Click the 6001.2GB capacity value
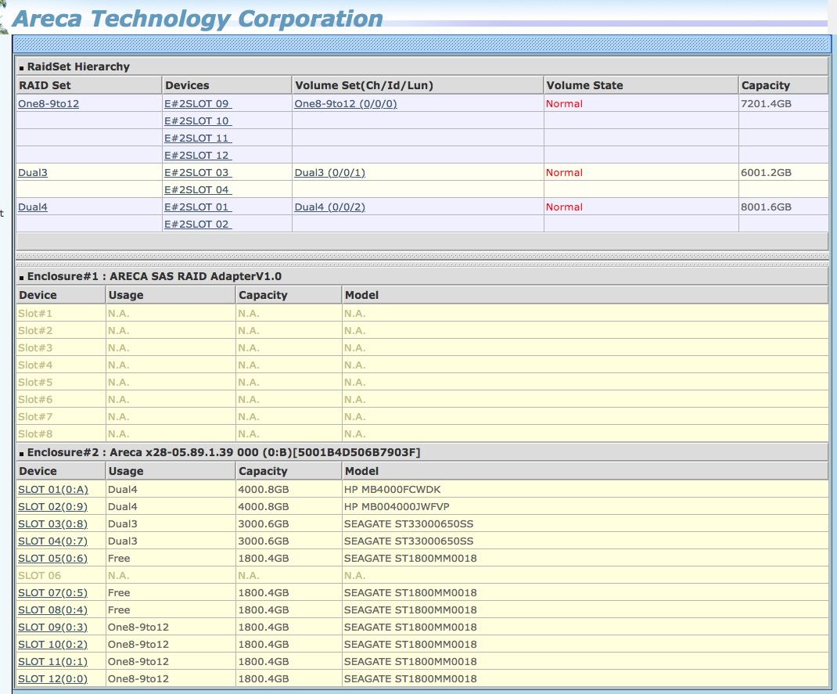 coord(766,172)
